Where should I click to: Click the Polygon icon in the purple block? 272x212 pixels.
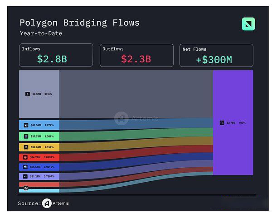pos(222,122)
